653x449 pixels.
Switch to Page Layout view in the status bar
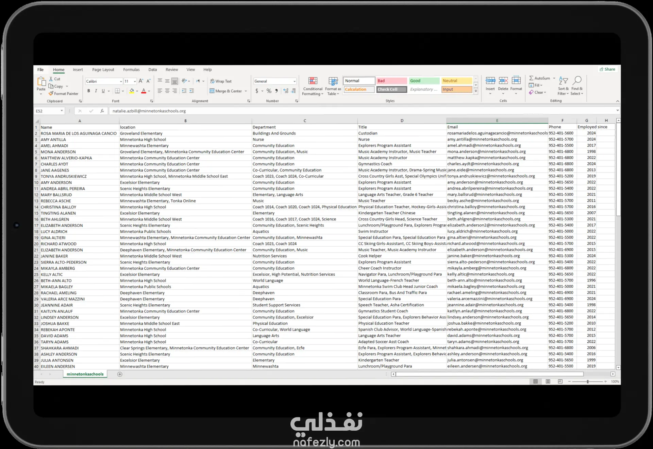(x=548, y=381)
